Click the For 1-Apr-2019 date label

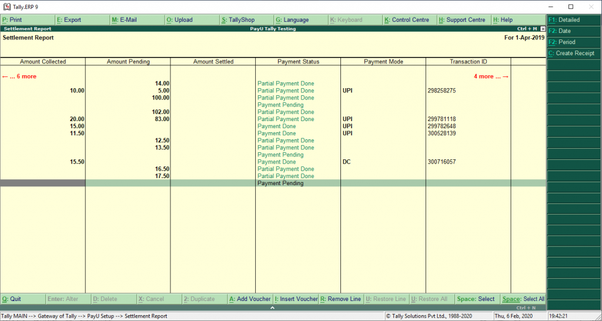point(524,38)
